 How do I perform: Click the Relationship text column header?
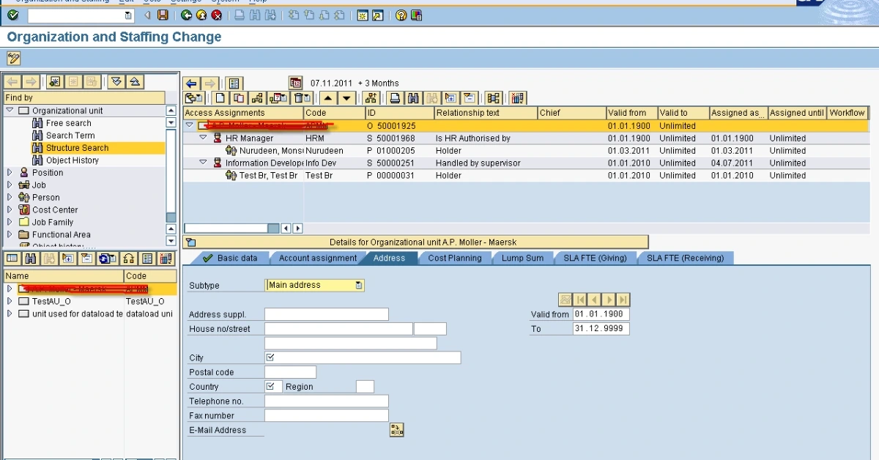tap(486, 113)
